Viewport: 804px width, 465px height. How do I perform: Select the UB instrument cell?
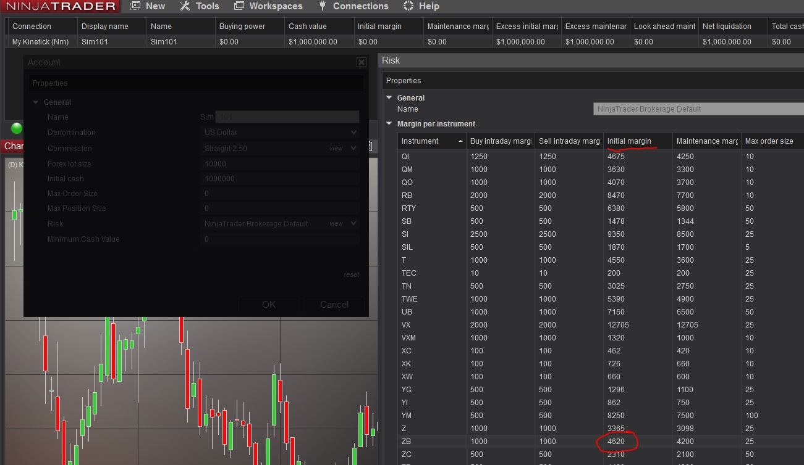432,312
